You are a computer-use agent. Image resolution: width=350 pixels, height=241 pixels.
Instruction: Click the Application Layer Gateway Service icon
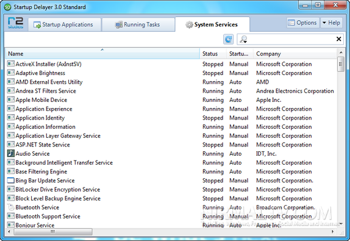(x=11, y=135)
